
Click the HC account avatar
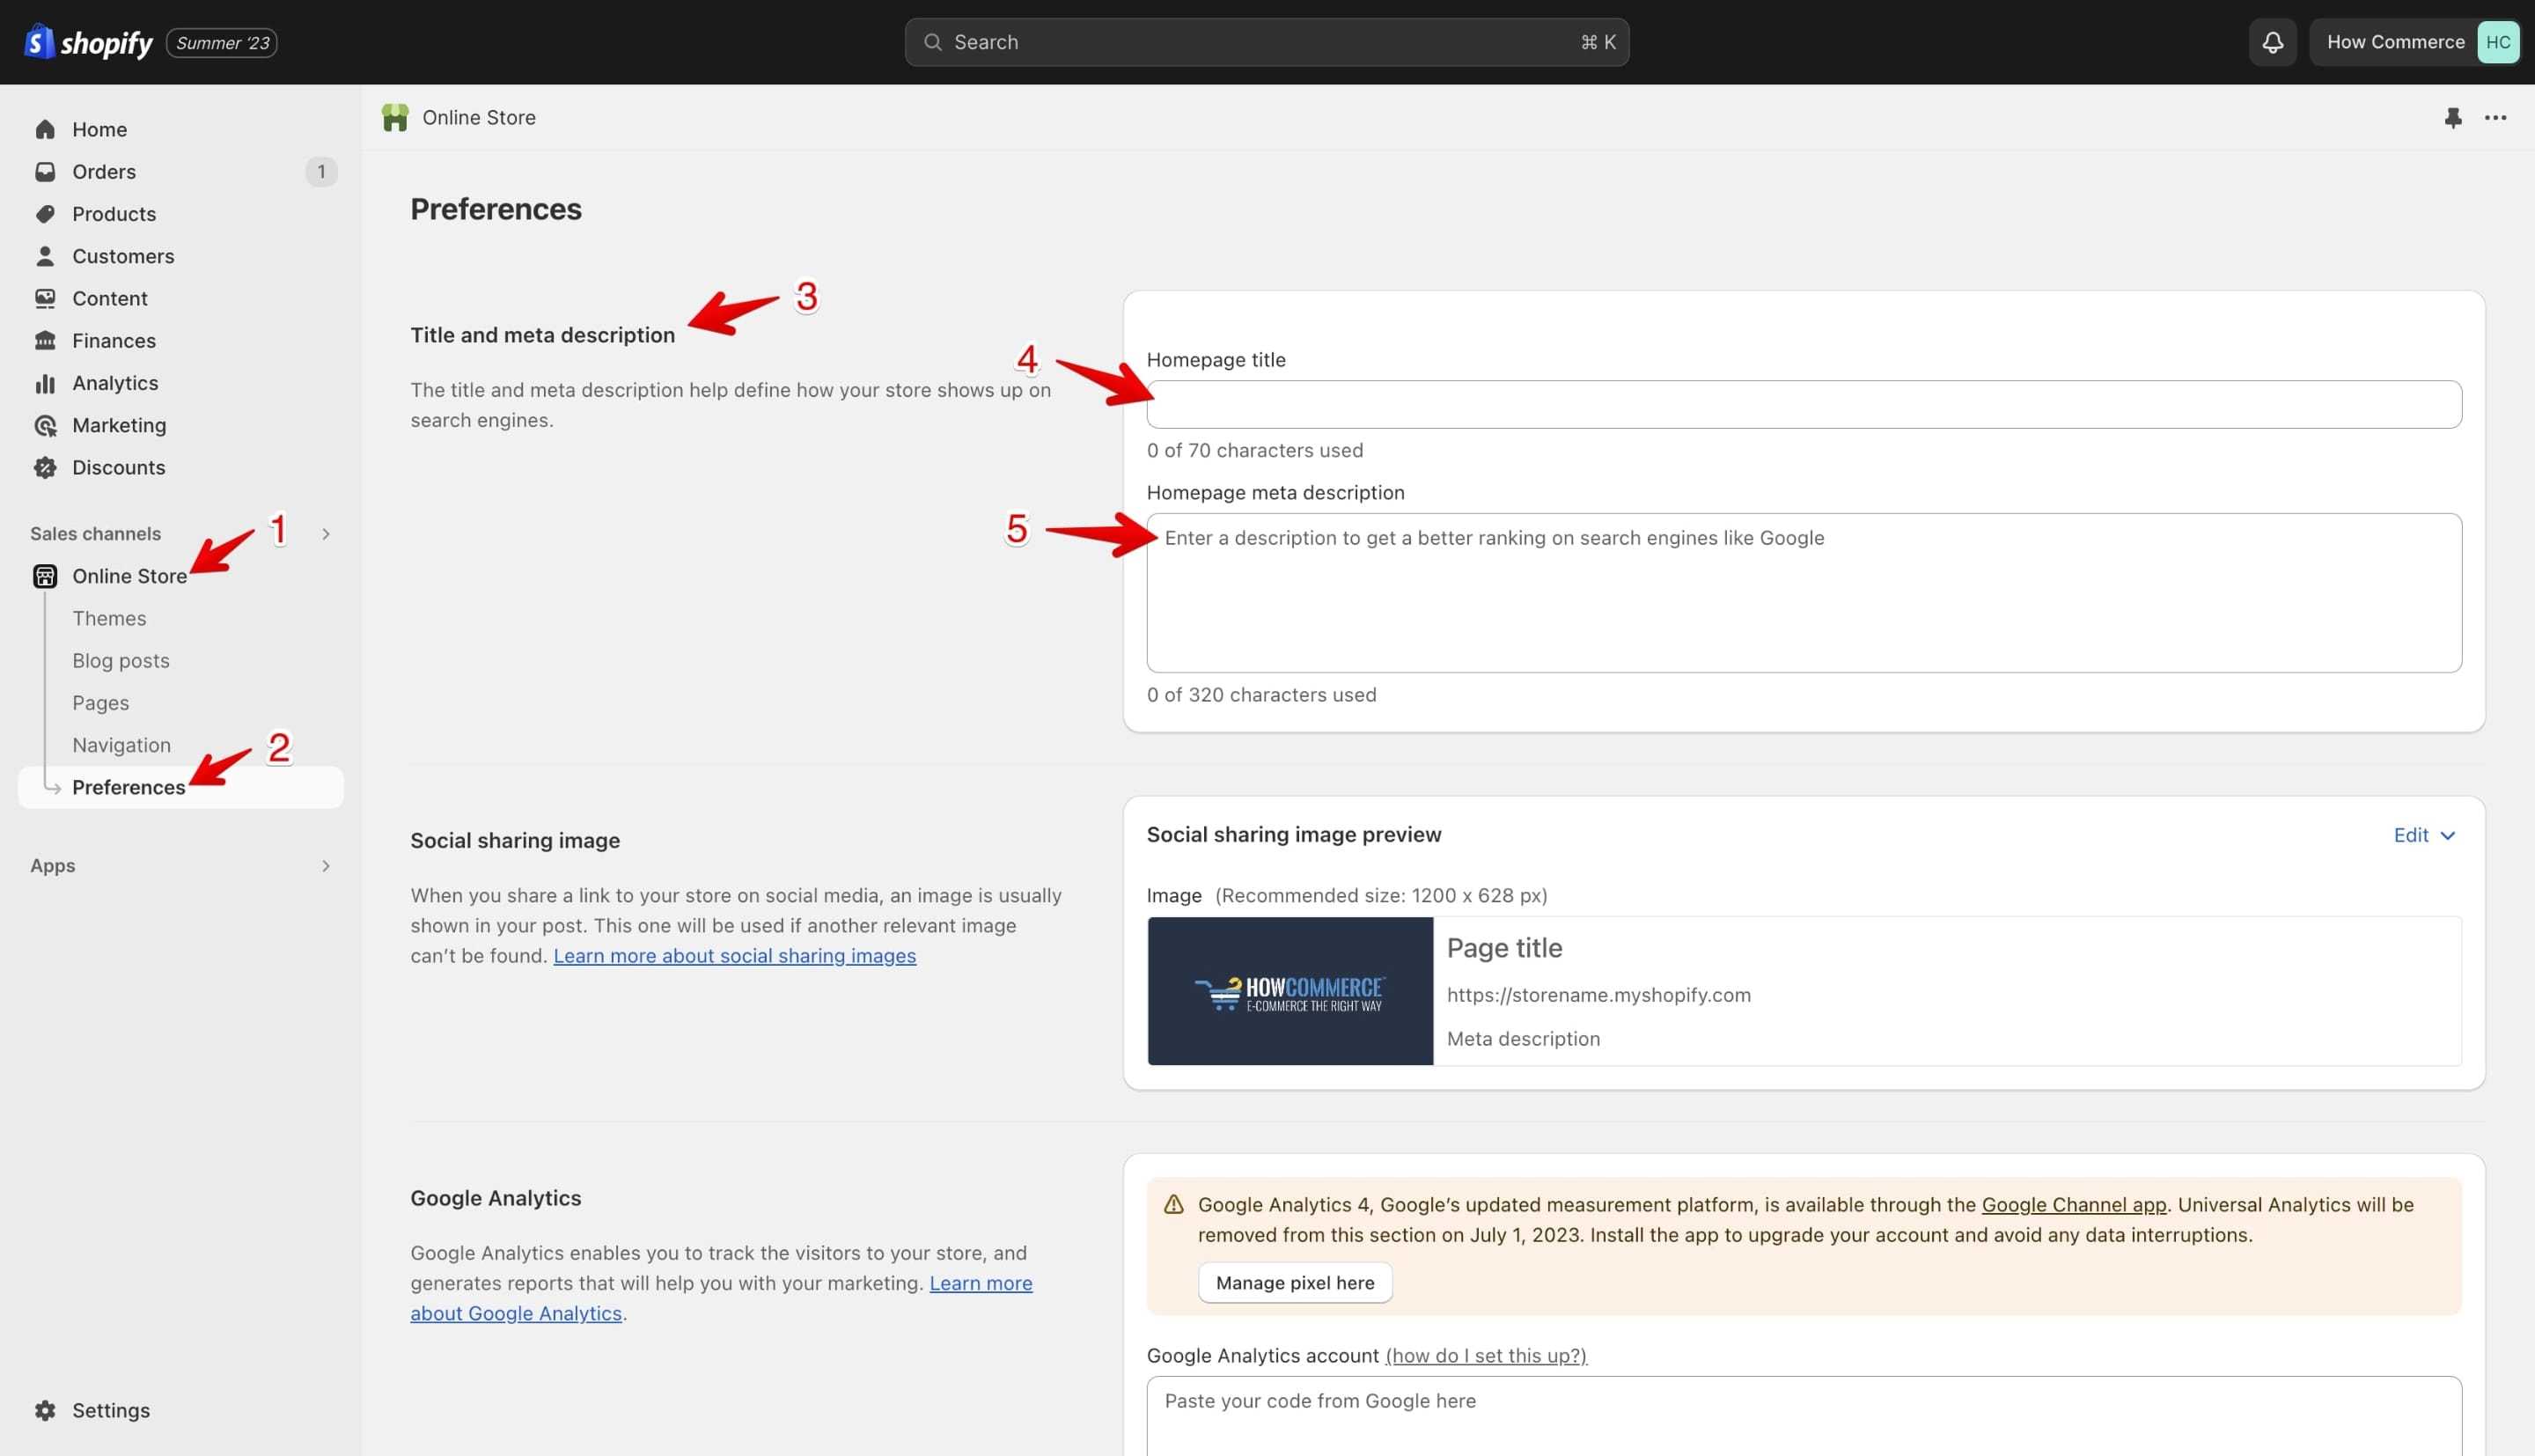[x=2497, y=42]
